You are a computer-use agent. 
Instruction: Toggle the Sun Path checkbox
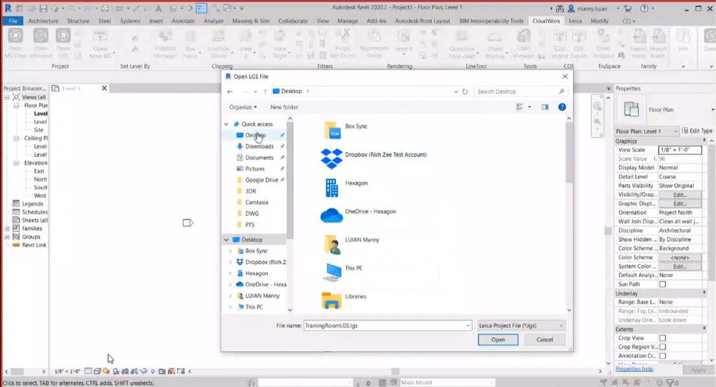(663, 285)
